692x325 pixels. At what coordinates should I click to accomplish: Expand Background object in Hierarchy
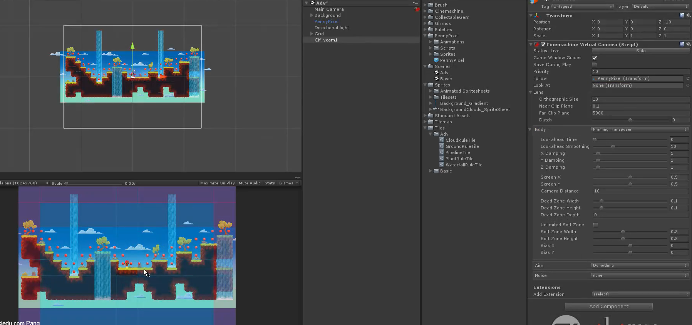click(312, 15)
